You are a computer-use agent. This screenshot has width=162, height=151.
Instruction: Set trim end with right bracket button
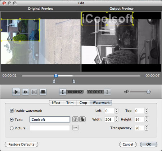click(x=107, y=92)
